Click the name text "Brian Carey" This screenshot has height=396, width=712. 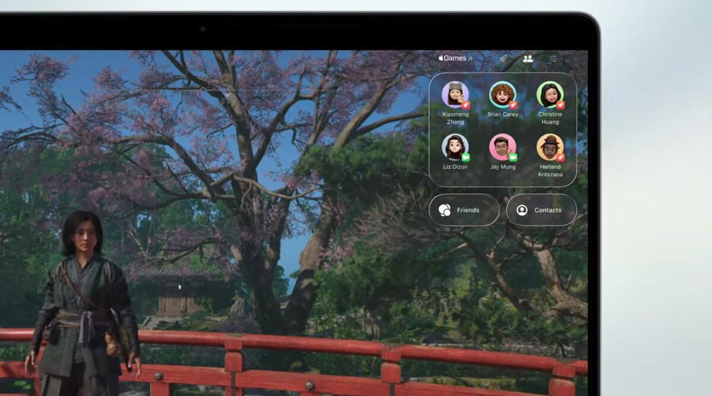coord(503,114)
